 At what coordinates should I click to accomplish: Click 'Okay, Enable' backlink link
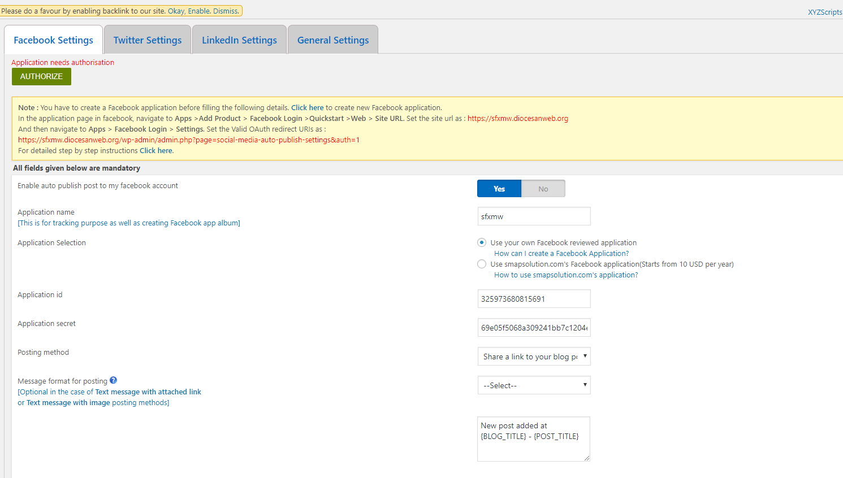(x=189, y=11)
